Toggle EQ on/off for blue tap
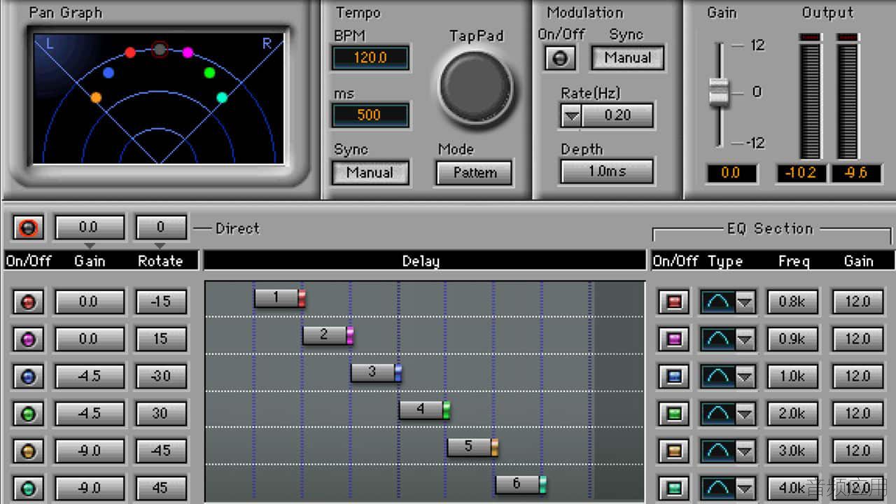The image size is (896, 504). pos(675,377)
